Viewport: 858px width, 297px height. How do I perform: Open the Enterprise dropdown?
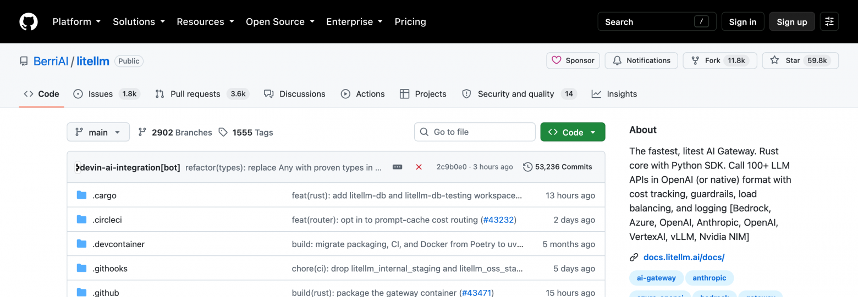tap(354, 22)
